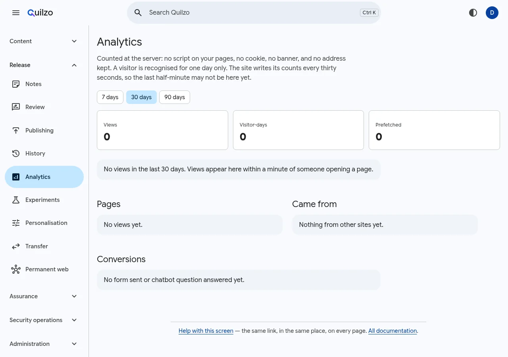Screen dimensions: 508x357
Task: Open the Publishing page
Action: click(x=44, y=131)
